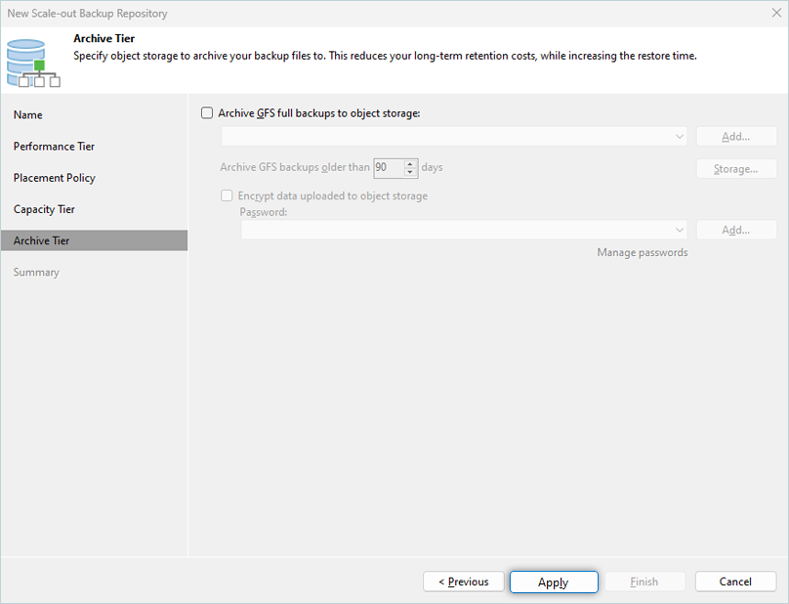Enable Archive GFS full backups checkbox

pos(207,113)
